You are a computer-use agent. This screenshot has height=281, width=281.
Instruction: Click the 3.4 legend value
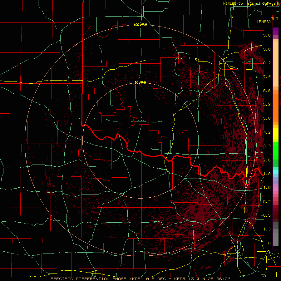(x=267, y=146)
